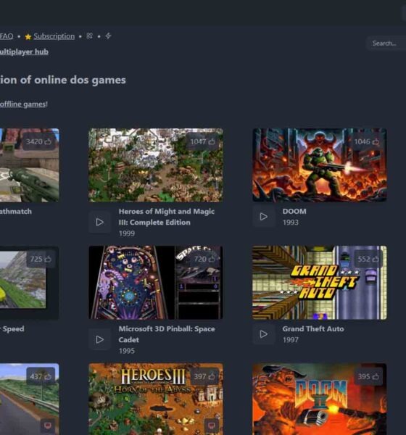
Task: Play Heroes of Might and Magic III
Action: tap(99, 222)
